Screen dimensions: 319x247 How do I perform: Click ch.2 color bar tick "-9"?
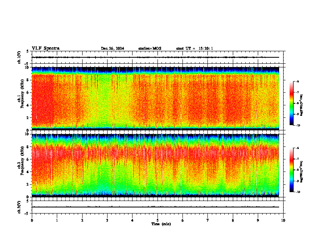[298, 181]
